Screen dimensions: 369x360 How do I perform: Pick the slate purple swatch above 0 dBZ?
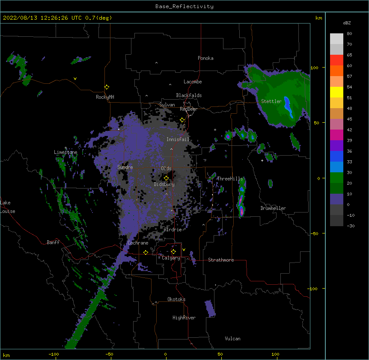point(336,199)
